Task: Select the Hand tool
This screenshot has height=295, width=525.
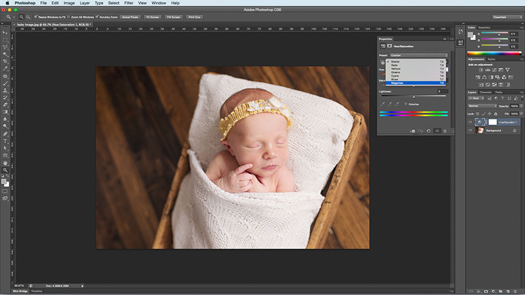Action: click(5, 163)
